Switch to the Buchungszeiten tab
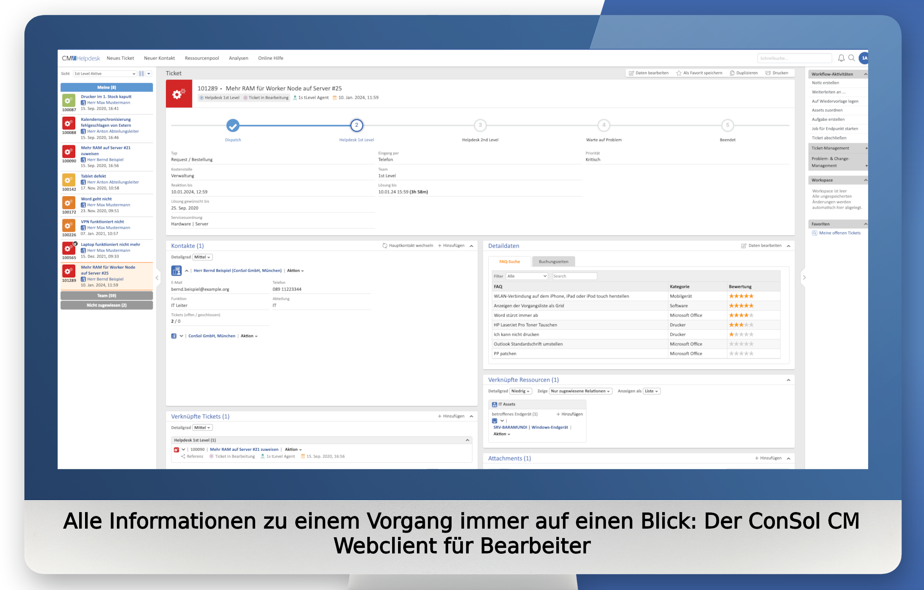The image size is (924, 590). tap(554, 261)
